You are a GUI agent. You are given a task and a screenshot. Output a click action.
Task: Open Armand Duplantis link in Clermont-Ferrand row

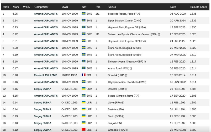click(x=46, y=34)
